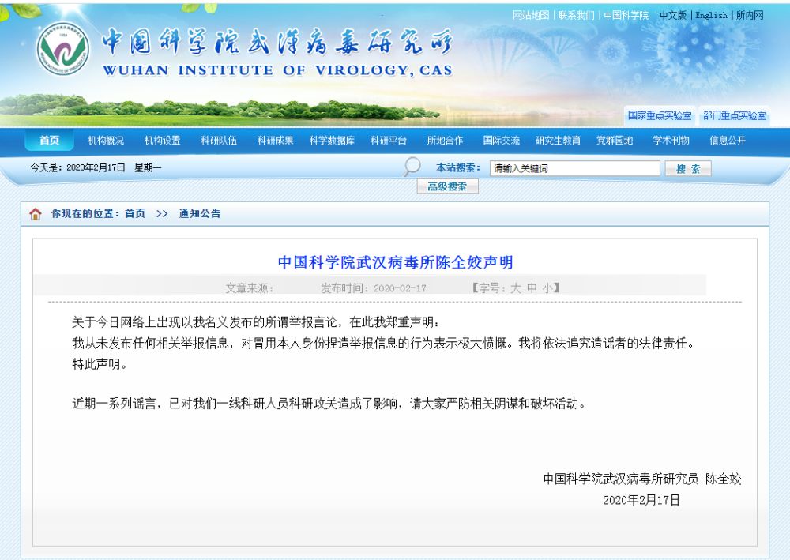Click the English title WUHAN INSTITUTE OF VIROLOGY, CAS
This screenshot has width=790, height=560.
[x=277, y=70]
